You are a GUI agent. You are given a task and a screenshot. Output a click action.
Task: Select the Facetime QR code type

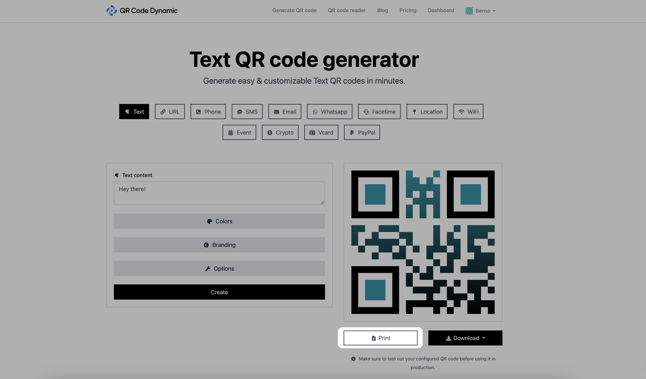click(x=379, y=112)
